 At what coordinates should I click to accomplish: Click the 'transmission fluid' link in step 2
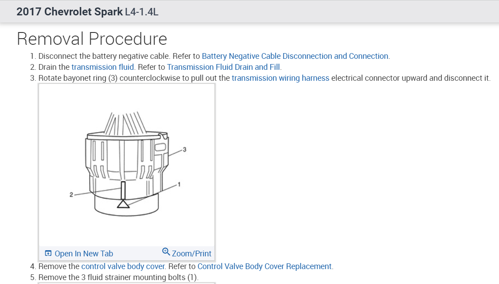click(103, 67)
